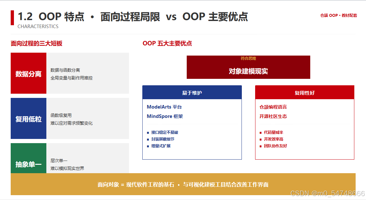Viewport: 366px width, 200px height.
Task: Click the "面向对象 = 现代软件工程的基石" footer text
Action: pyautogui.click(x=136, y=184)
